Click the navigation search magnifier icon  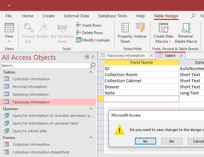[92, 65]
